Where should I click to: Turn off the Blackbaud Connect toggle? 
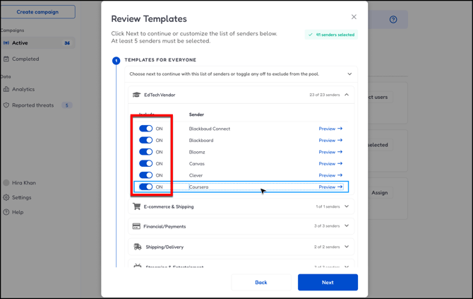point(145,129)
